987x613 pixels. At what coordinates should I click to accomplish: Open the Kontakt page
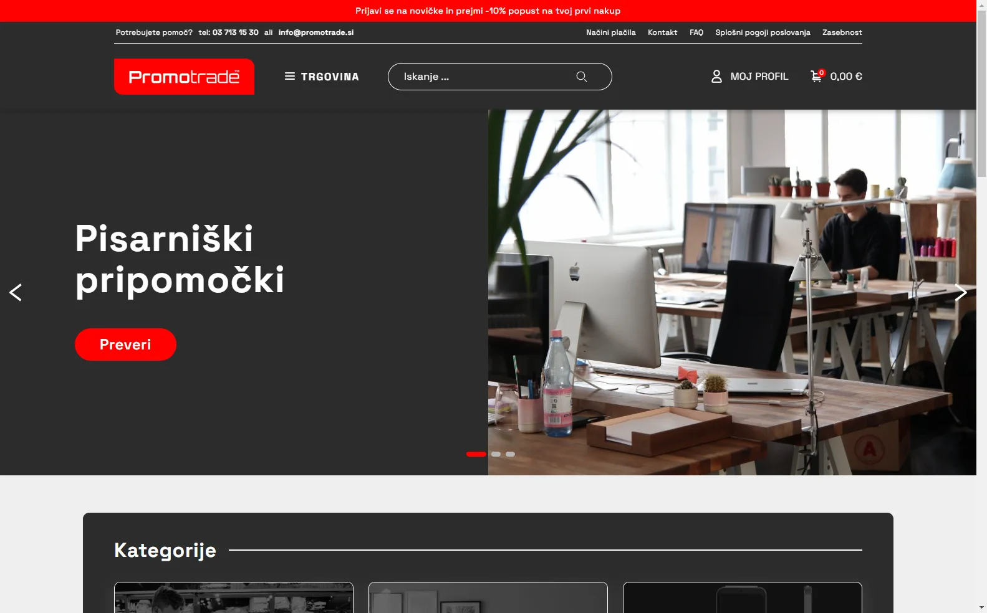click(662, 32)
